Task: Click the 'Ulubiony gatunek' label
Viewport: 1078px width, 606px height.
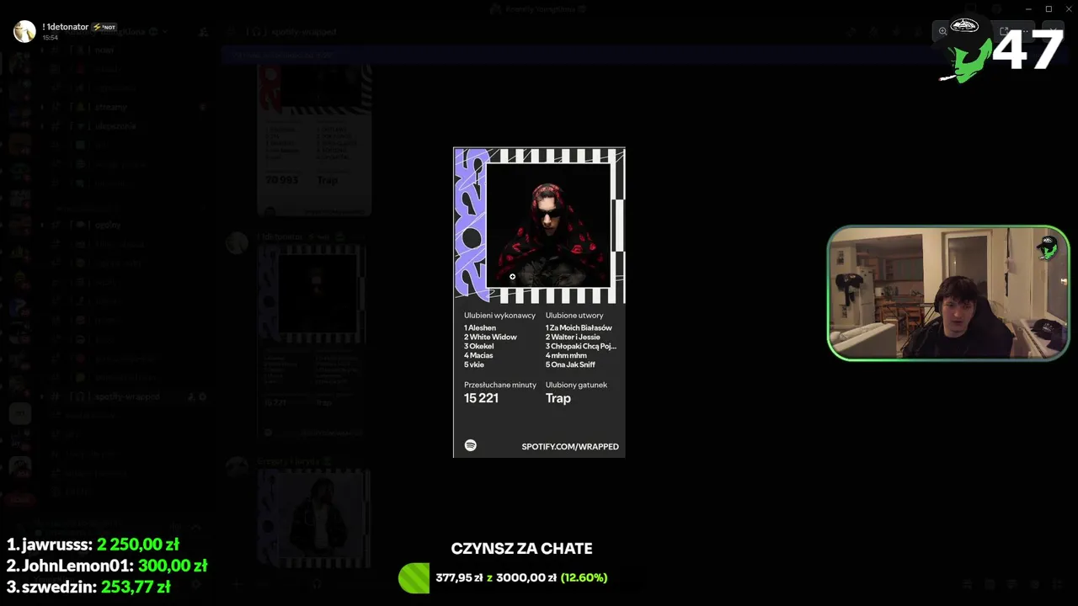Action: (576, 385)
